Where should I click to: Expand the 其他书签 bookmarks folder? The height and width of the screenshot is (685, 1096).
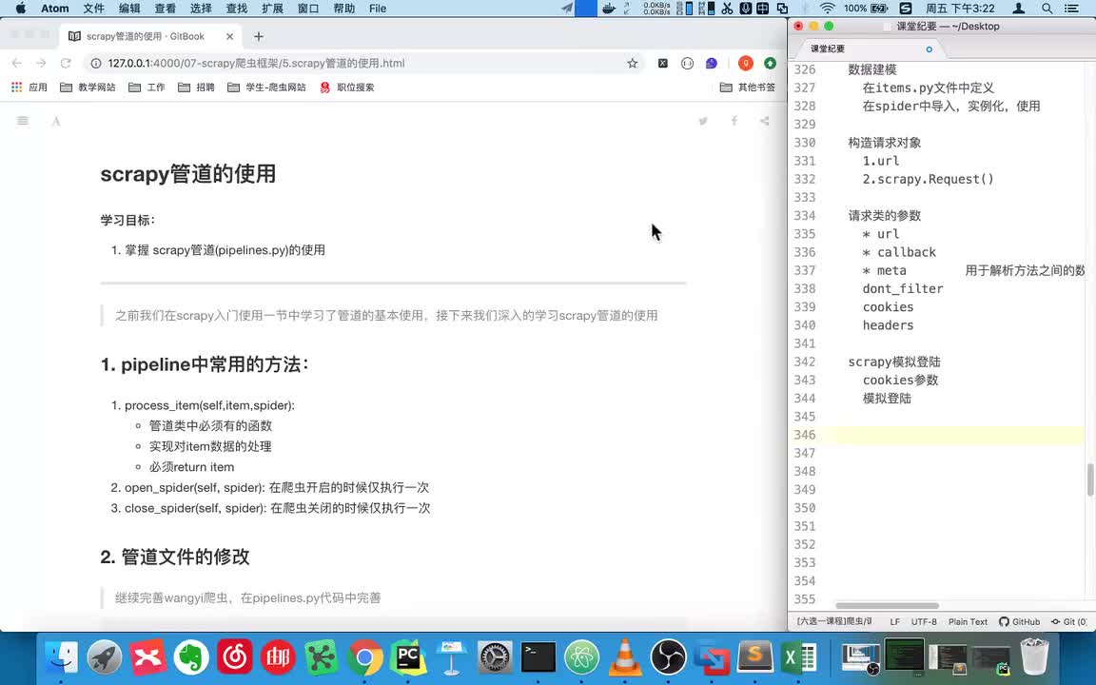click(x=748, y=88)
